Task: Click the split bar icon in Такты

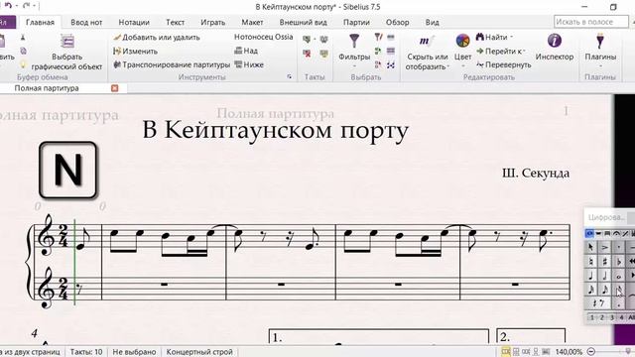Action: click(x=324, y=40)
